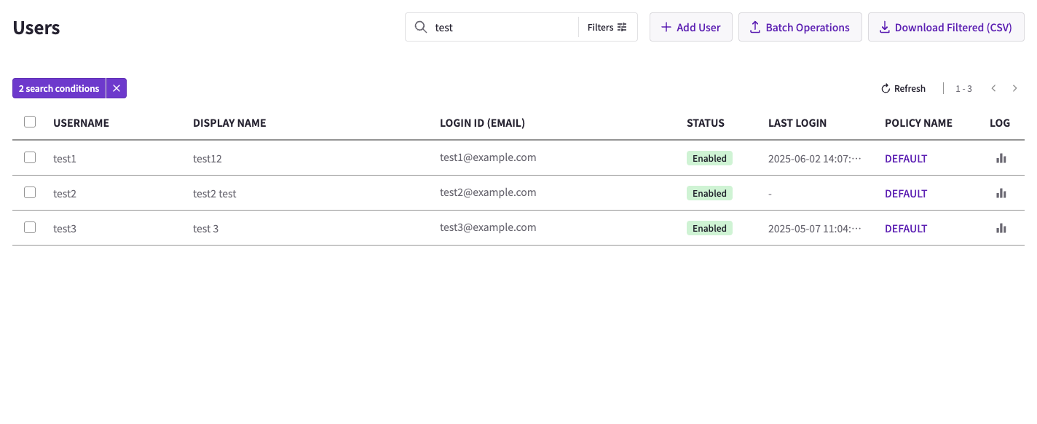
Task: Click email test2@example.com
Action: [488, 192]
